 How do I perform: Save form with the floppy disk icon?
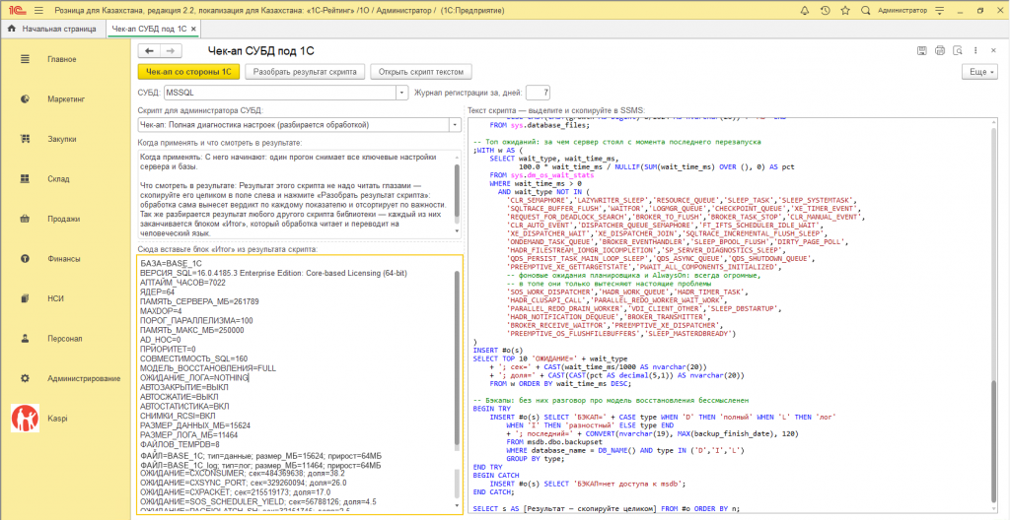922,51
